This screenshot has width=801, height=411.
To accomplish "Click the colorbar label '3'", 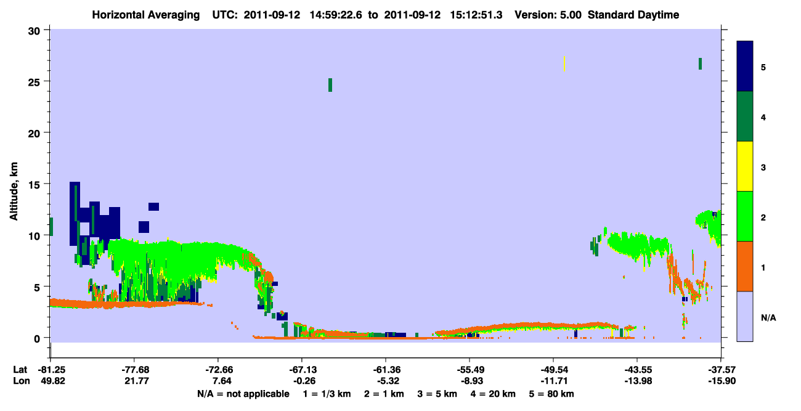I will click(x=763, y=166).
